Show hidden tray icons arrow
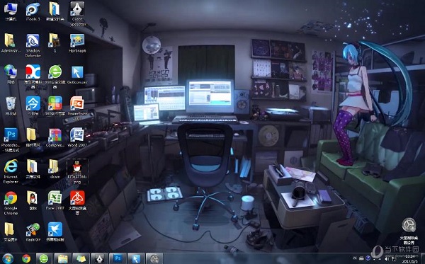The width and height of the screenshot is (425, 264). tap(355, 258)
